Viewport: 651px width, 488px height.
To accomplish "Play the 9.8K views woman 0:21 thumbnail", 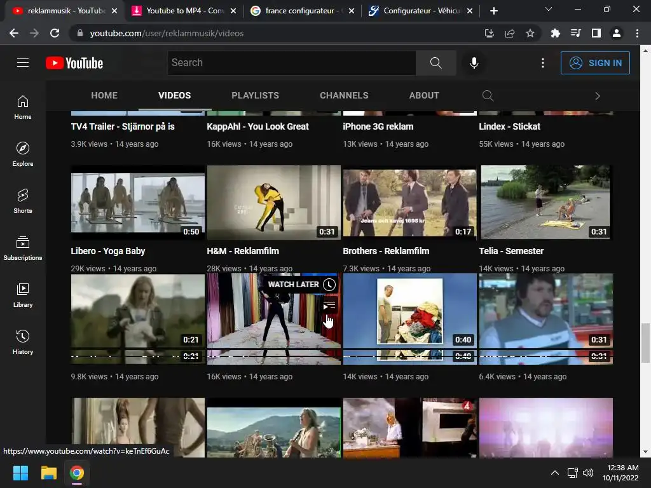I will pyautogui.click(x=138, y=319).
